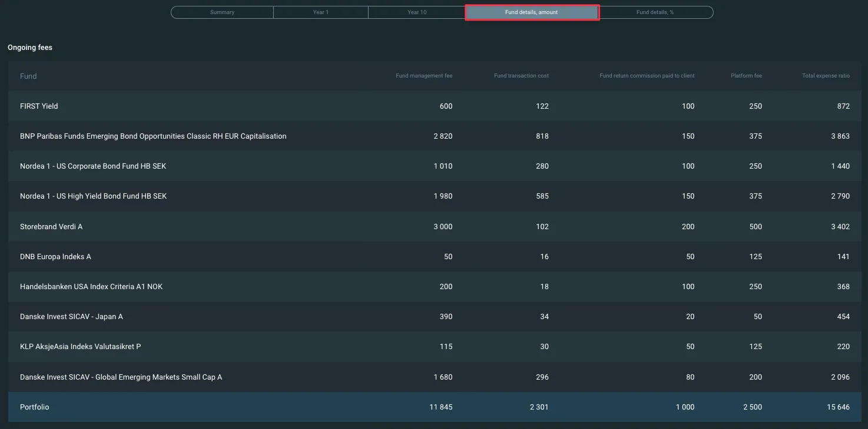
Task: Click Nordea High Yield total 2 790
Action: point(840,196)
